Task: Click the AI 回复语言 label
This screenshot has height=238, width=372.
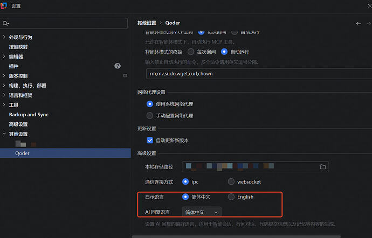Action: (x=157, y=212)
